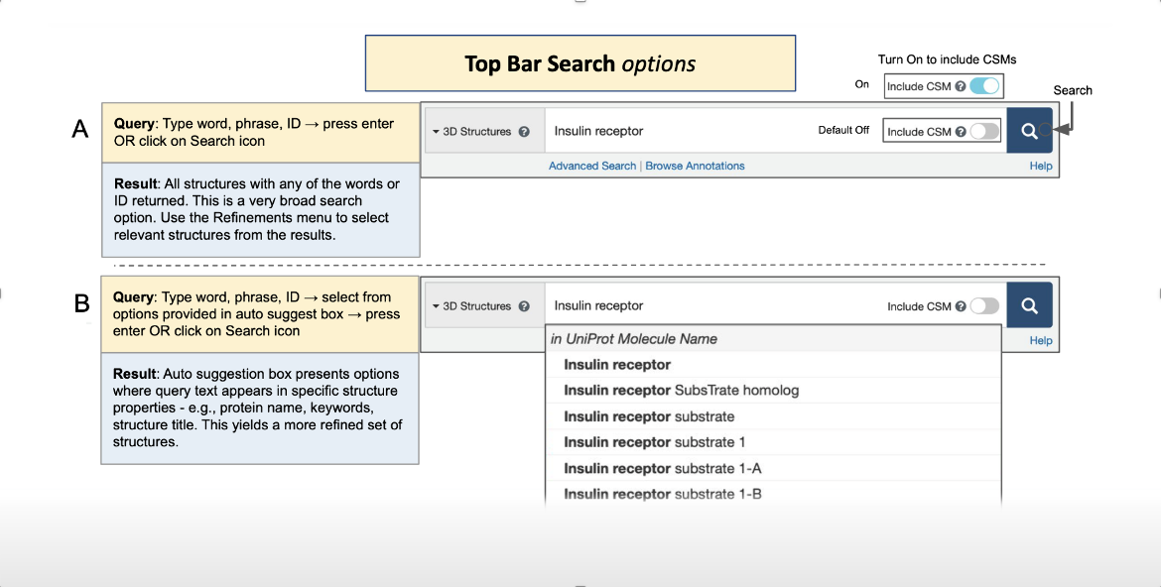This screenshot has width=1161, height=587.
Task: Click help icon beside 3D Structures in panel A
Action: (524, 132)
